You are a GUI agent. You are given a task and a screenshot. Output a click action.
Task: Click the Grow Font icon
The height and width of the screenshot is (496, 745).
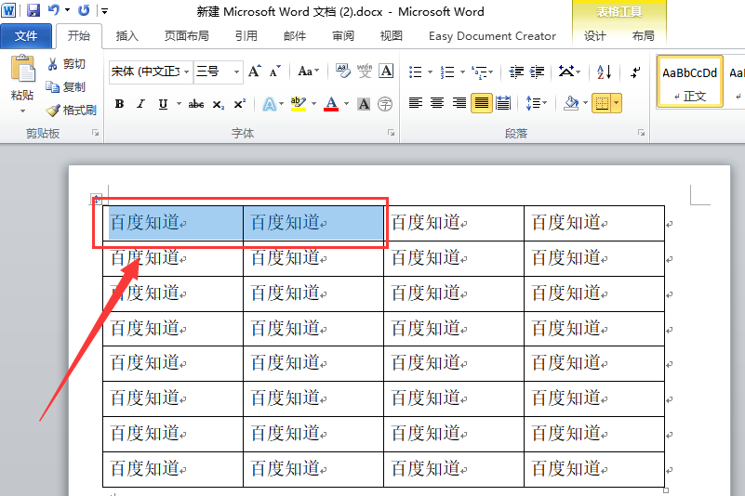tap(254, 72)
